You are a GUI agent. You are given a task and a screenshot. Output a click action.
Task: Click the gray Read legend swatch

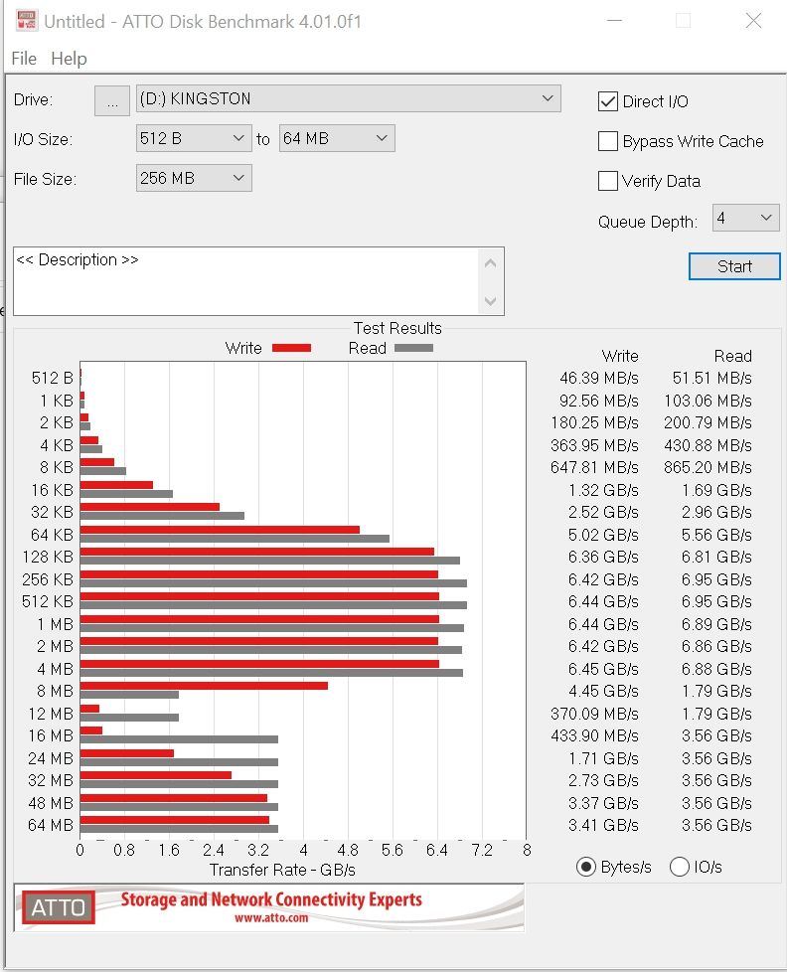(x=413, y=348)
